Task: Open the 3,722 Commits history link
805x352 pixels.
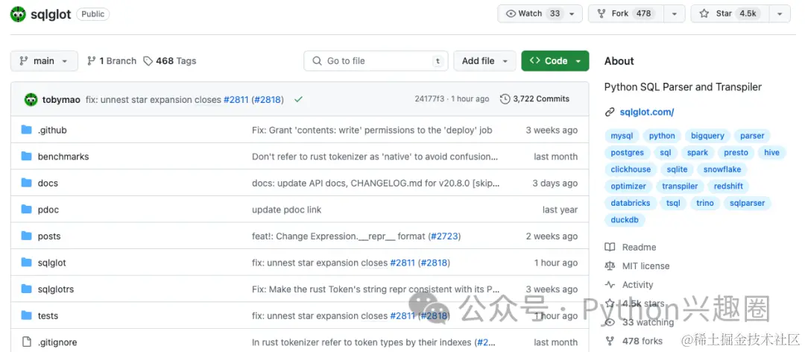Action: pyautogui.click(x=535, y=98)
